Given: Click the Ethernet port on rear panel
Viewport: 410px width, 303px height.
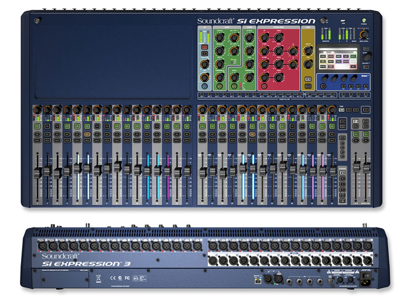Looking at the screenshot, I should 258,281.
